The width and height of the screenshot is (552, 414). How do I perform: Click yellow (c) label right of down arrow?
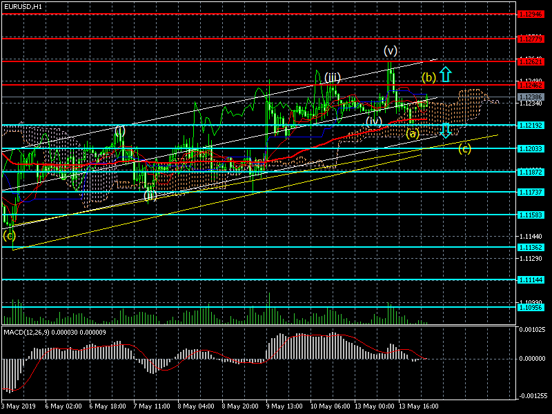[464, 148]
